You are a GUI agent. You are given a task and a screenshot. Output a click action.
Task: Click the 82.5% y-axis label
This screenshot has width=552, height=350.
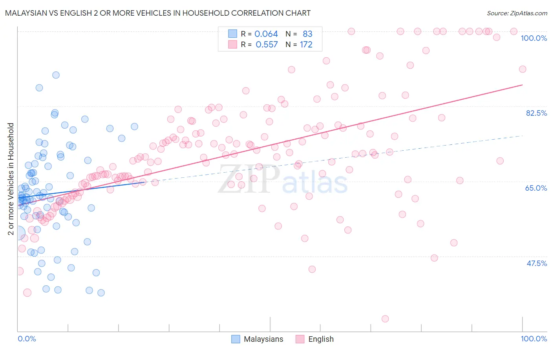[536, 113]
